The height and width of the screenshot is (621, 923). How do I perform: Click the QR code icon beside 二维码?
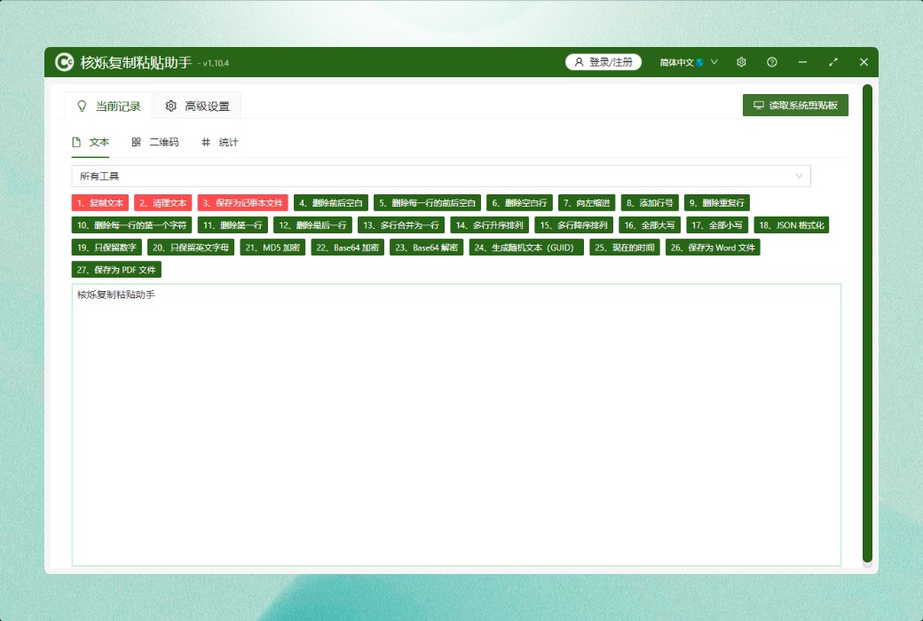(x=136, y=142)
